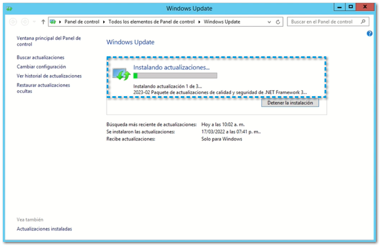Open Help via the blue question mark icon
This screenshot has height=247, width=381.
tap(370, 34)
